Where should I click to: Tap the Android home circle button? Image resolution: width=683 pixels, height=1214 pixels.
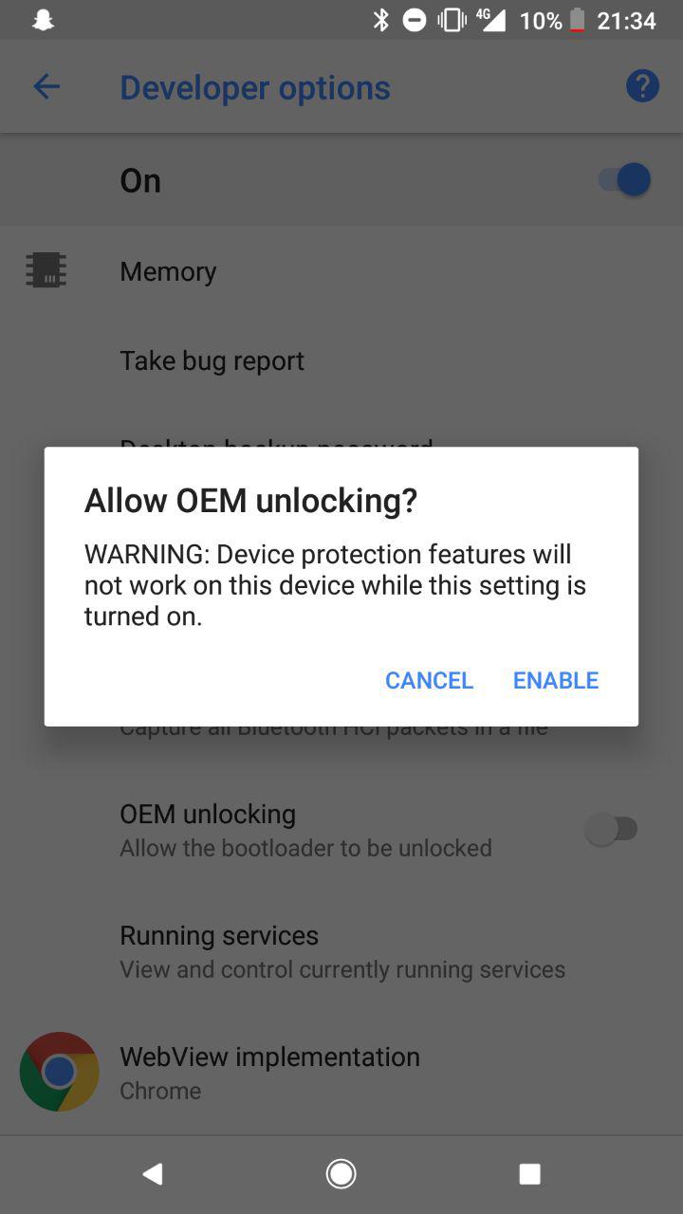pyautogui.click(x=341, y=1174)
